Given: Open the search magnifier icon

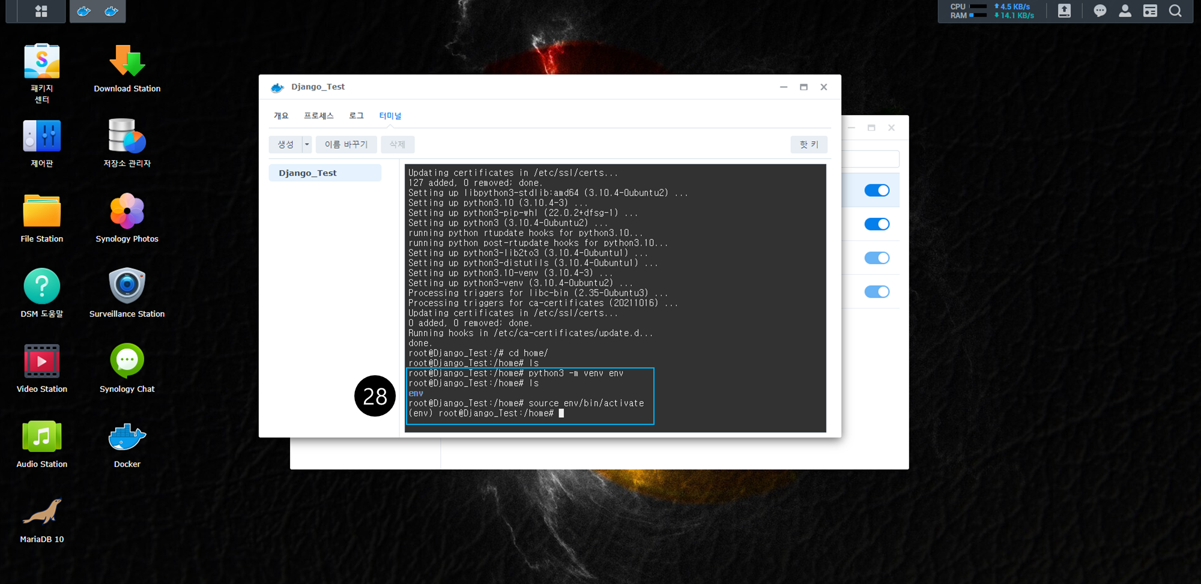Looking at the screenshot, I should pos(1175,11).
